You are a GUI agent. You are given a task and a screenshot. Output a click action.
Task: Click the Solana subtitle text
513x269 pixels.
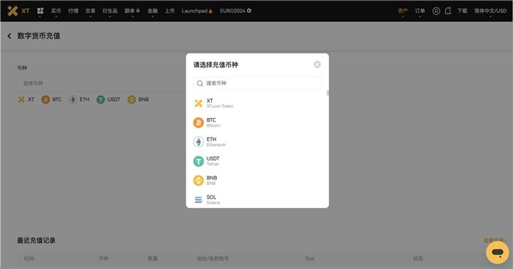click(x=213, y=202)
